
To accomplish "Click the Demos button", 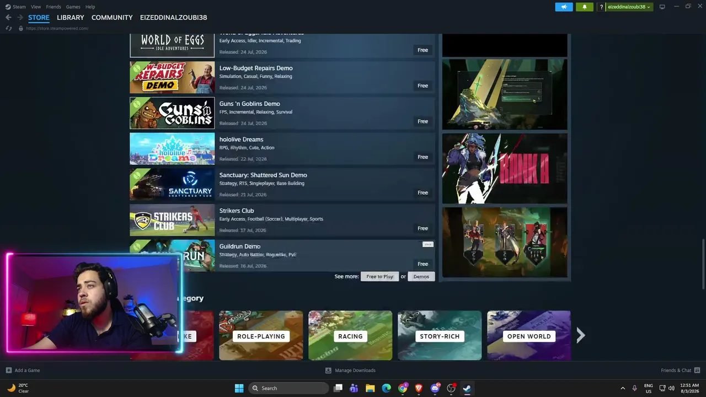I will click(x=421, y=276).
